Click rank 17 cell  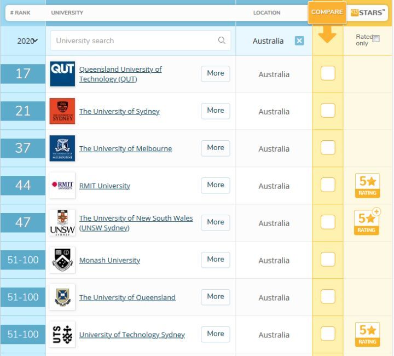click(x=23, y=73)
